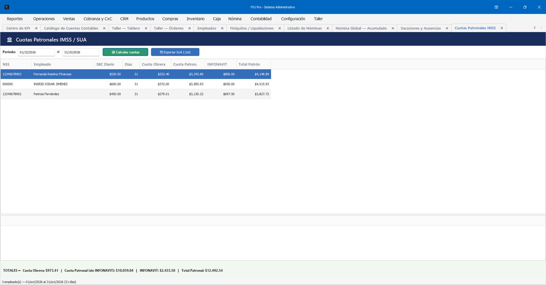The height and width of the screenshot is (285, 546).
Task: Close the Cuotas Patronales IMSS tab
Action: click(x=502, y=28)
